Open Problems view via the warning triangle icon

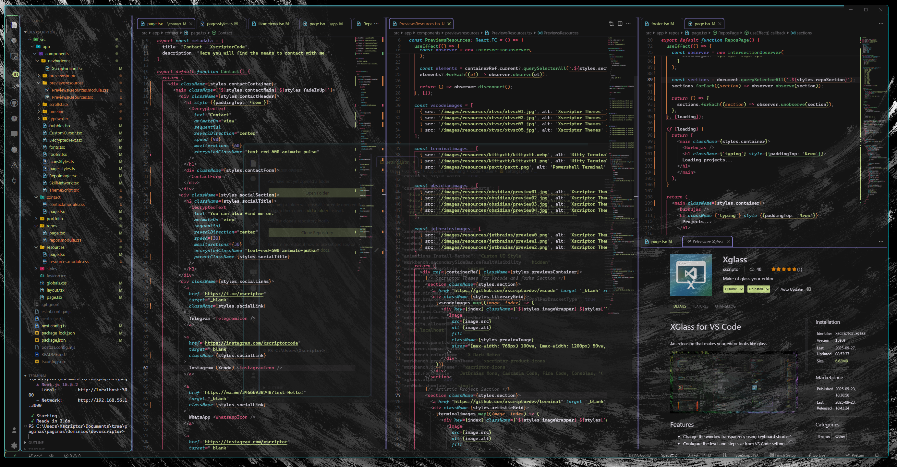click(14, 165)
